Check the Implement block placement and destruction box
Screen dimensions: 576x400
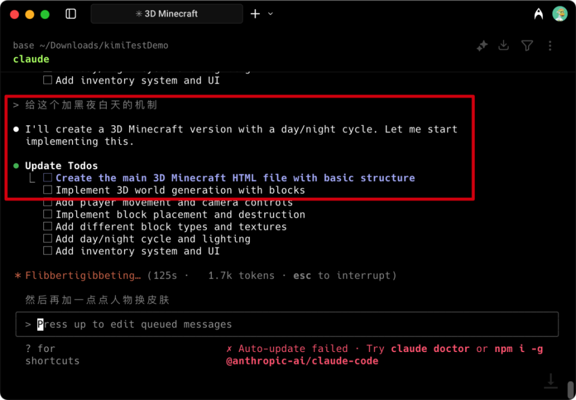click(x=48, y=215)
